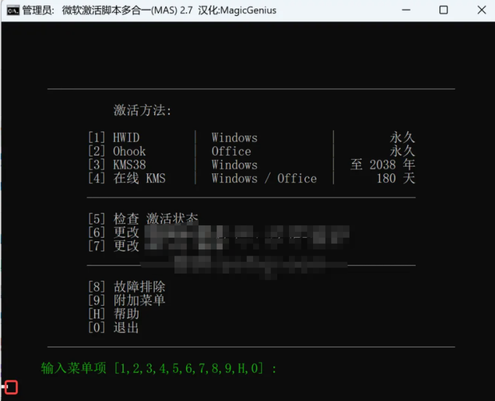
Task: Select menu entry [1] HWID
Action: coord(114,137)
